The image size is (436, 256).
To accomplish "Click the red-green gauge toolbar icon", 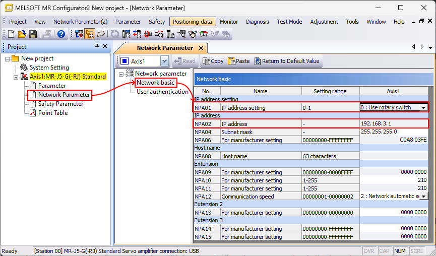I will (204, 34).
